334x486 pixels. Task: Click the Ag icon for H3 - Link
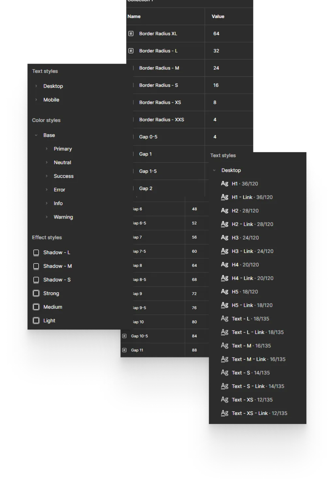224,251
